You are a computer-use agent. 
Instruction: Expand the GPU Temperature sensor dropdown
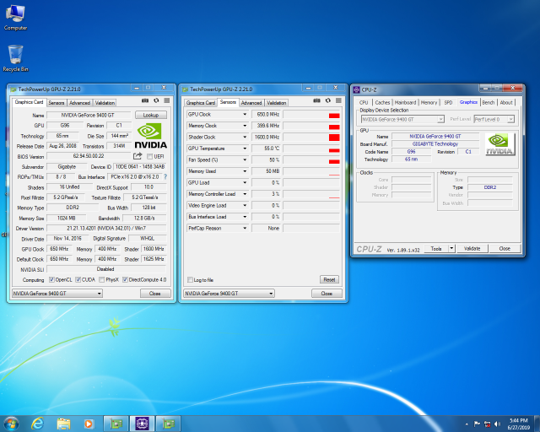point(245,148)
